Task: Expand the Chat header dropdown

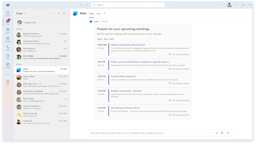Action: click(25, 14)
